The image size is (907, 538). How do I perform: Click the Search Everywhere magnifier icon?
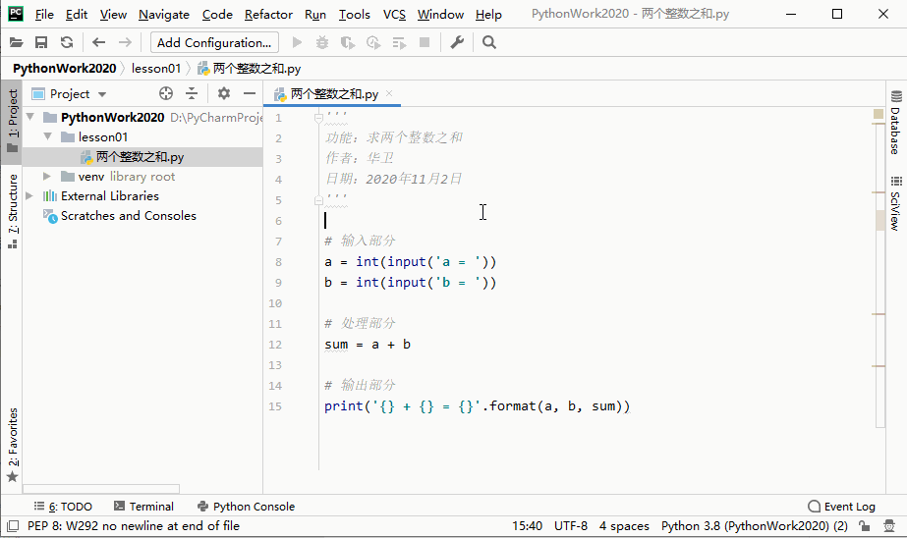coord(488,42)
